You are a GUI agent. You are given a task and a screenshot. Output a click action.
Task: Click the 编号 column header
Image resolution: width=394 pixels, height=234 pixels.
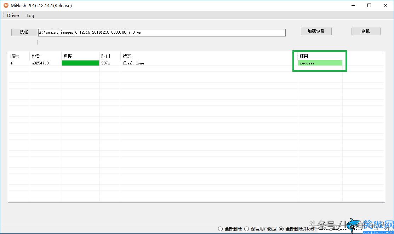click(x=19, y=56)
